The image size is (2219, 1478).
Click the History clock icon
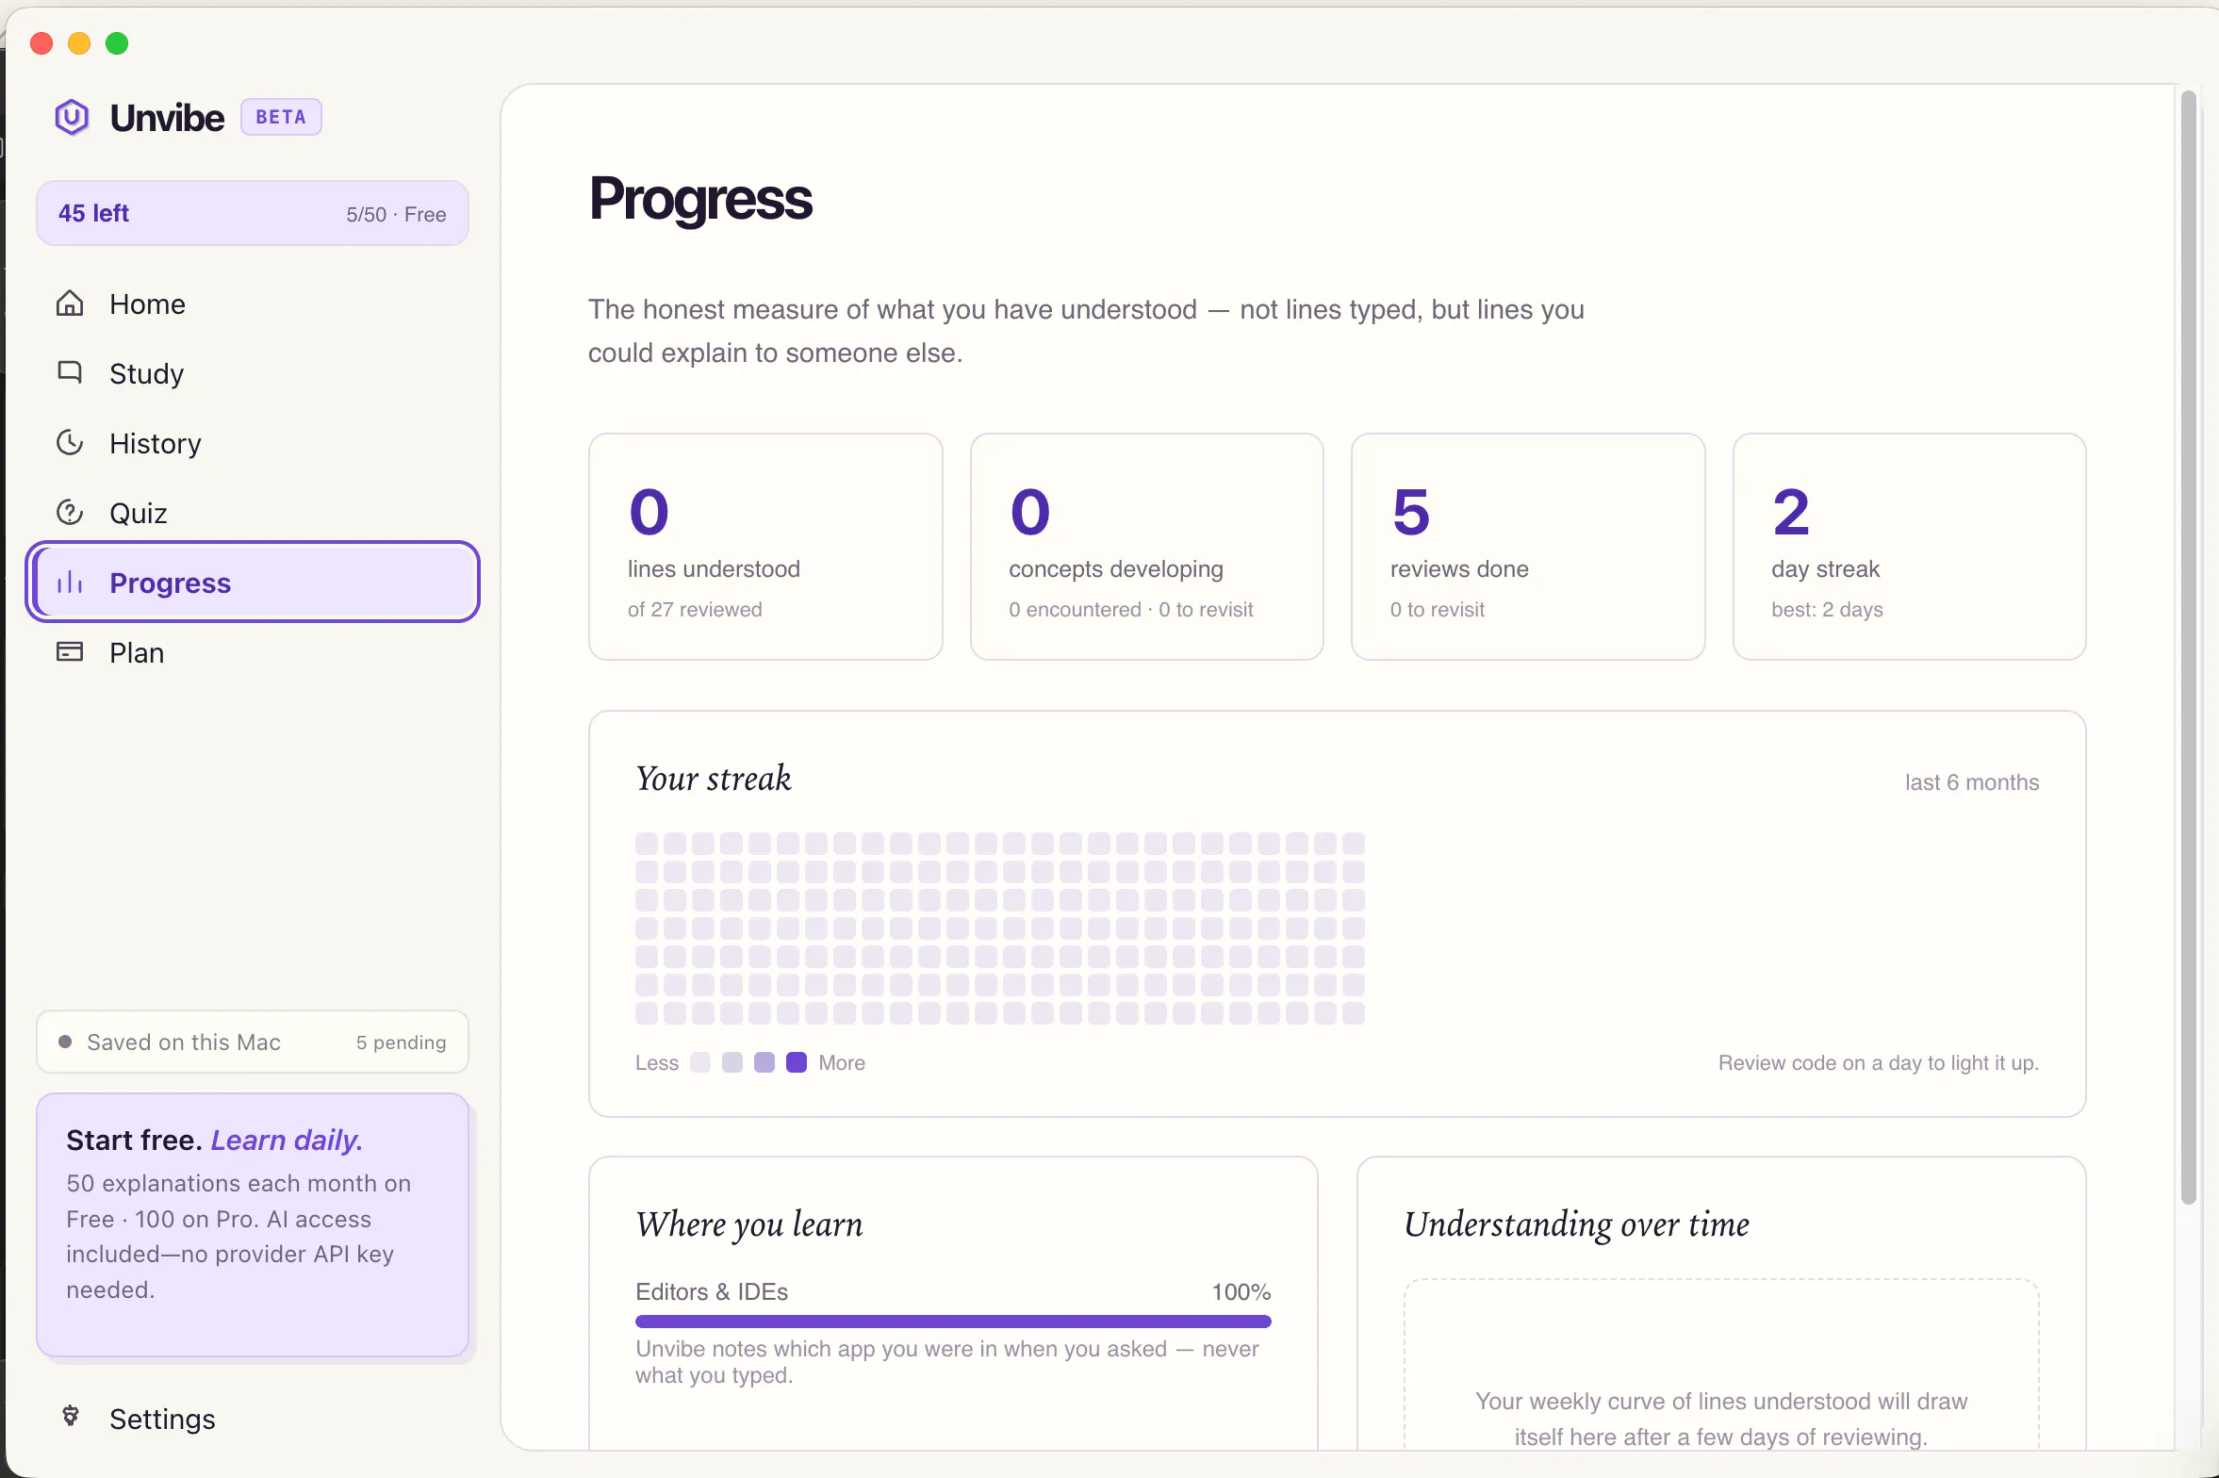(70, 442)
